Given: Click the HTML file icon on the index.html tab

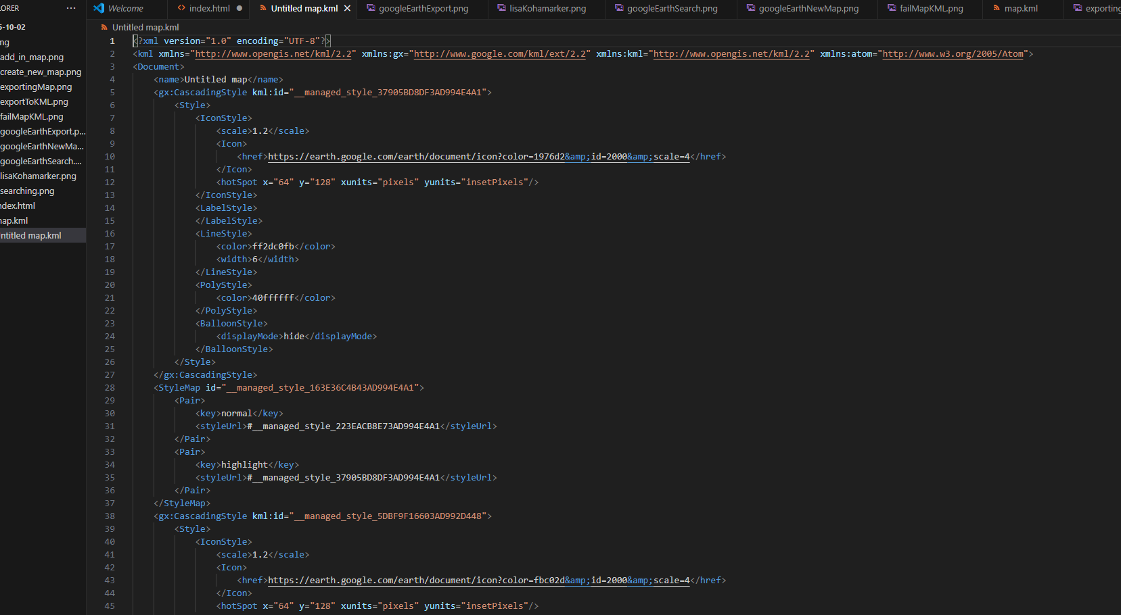Looking at the screenshot, I should point(181,8).
